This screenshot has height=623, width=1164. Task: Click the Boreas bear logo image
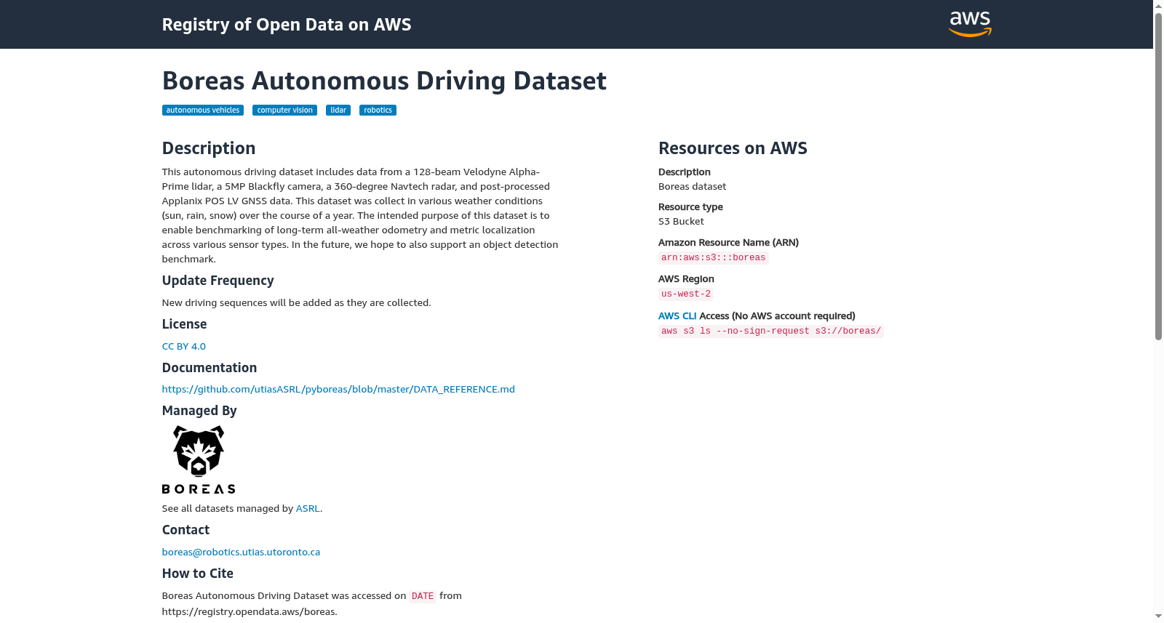point(199,459)
